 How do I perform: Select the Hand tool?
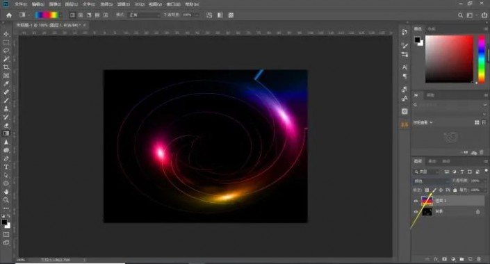pos(6,192)
